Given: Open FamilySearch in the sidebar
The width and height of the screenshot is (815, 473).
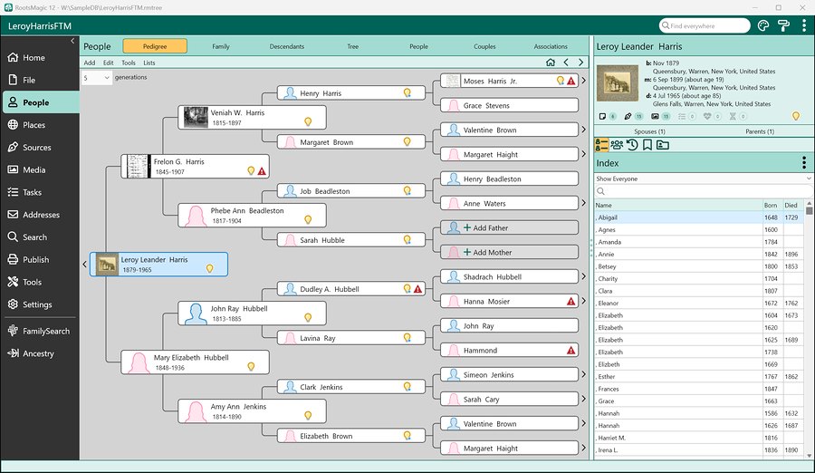Looking at the screenshot, I should pos(41,331).
